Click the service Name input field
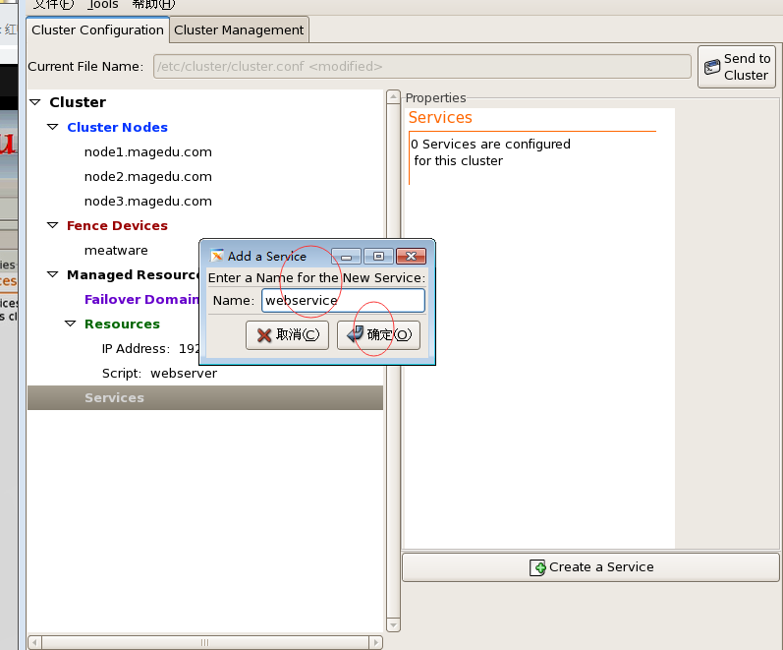The image size is (783, 650). click(x=343, y=300)
